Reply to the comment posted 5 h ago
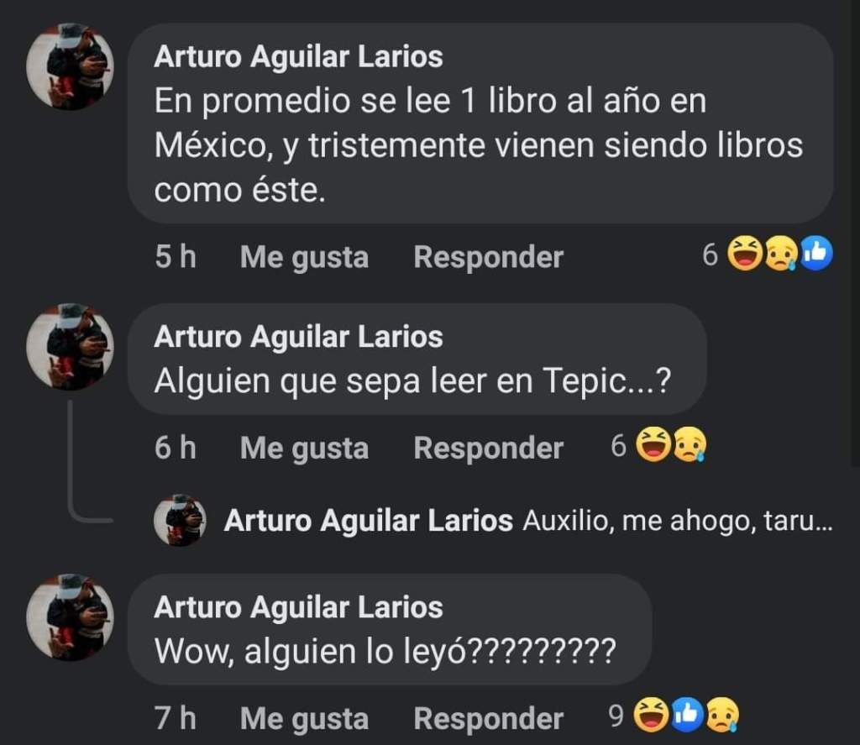The height and width of the screenshot is (745, 860). tap(488, 257)
